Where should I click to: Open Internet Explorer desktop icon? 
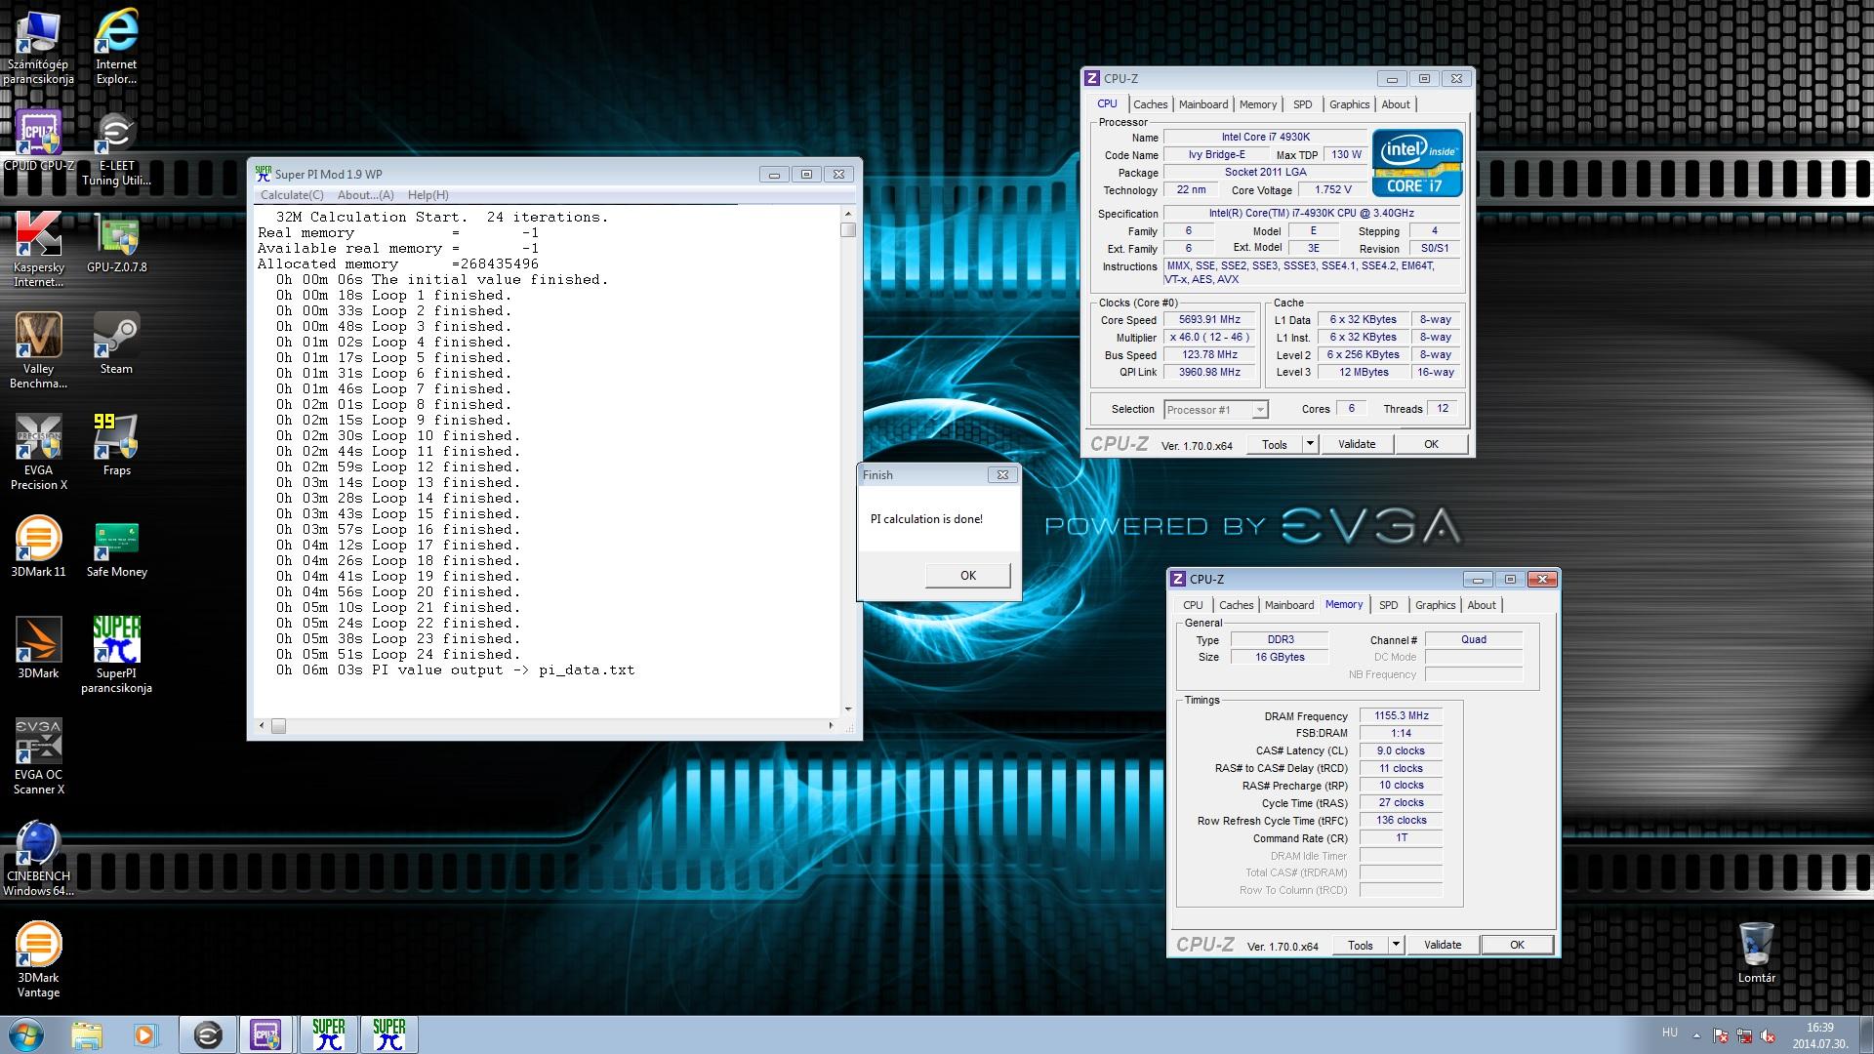[116, 47]
